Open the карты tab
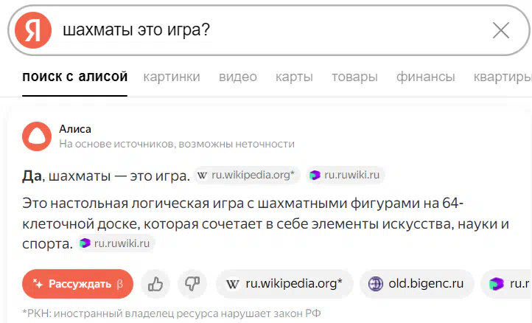Image resolution: width=532 pixels, height=323 pixels. click(294, 77)
